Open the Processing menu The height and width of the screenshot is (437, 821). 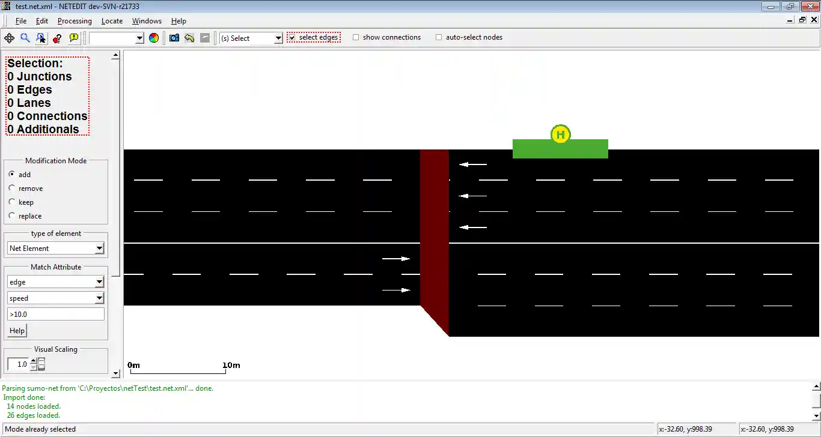[75, 21]
